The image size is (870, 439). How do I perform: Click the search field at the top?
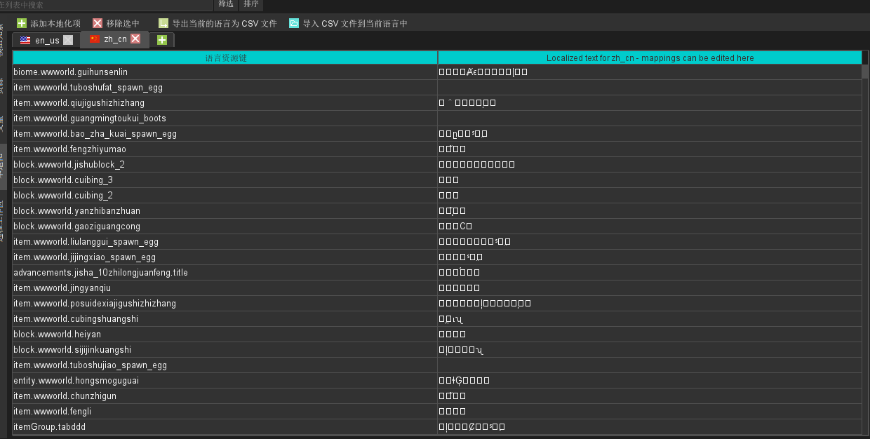[x=105, y=4]
